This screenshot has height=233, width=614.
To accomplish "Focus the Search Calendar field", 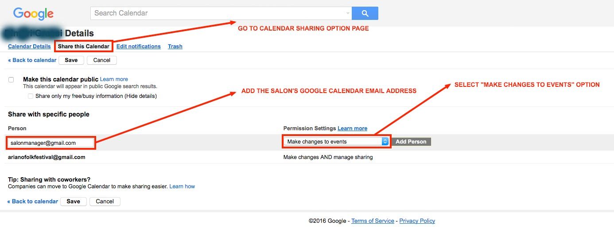I will pyautogui.click(x=217, y=13).
